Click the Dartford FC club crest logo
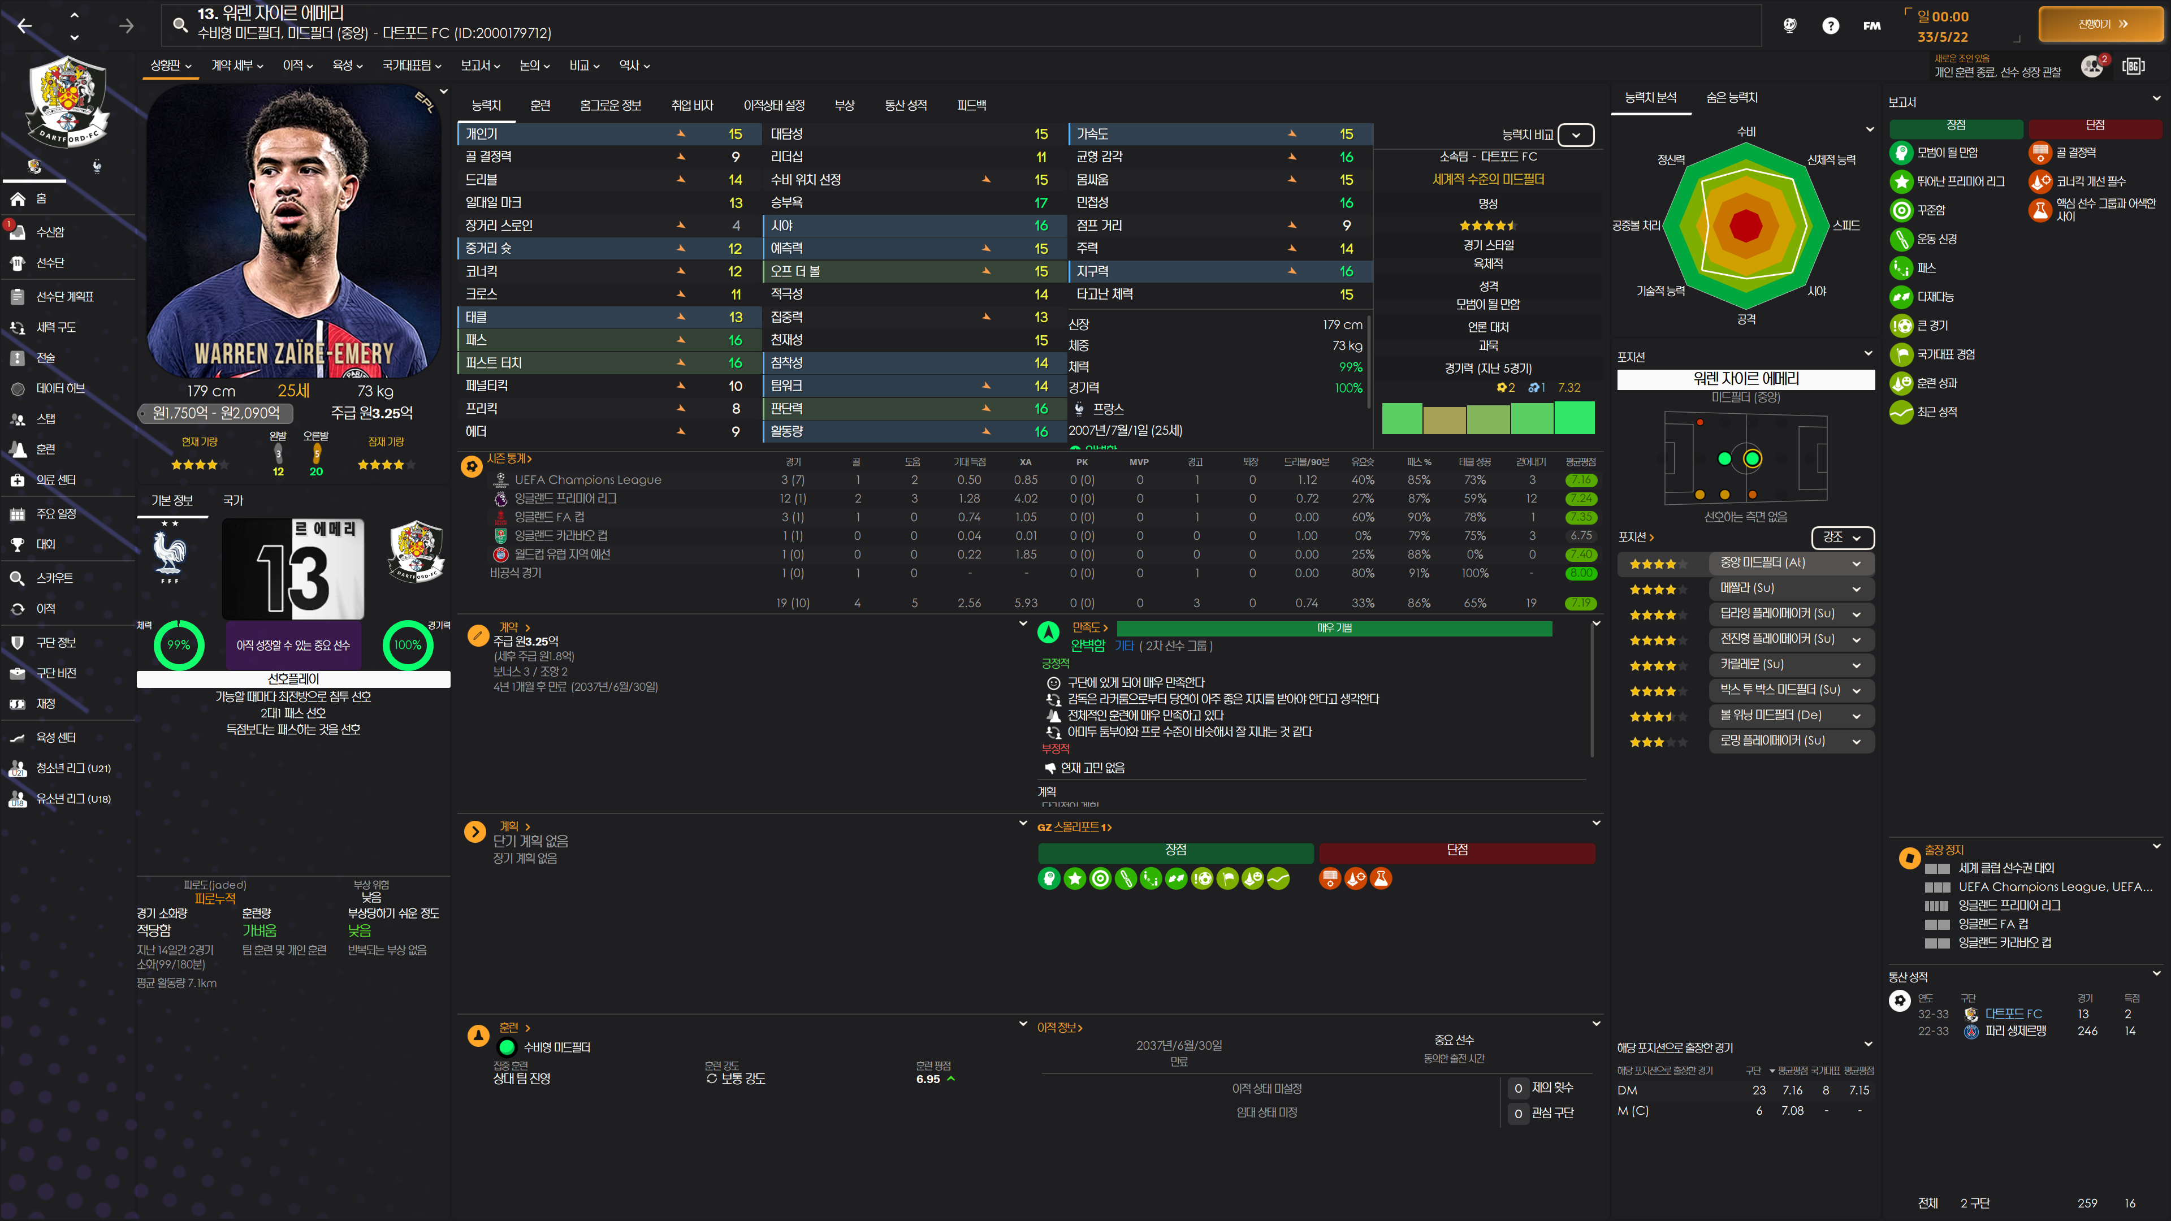Screen dimensions: 2171x1221 pos(67,102)
